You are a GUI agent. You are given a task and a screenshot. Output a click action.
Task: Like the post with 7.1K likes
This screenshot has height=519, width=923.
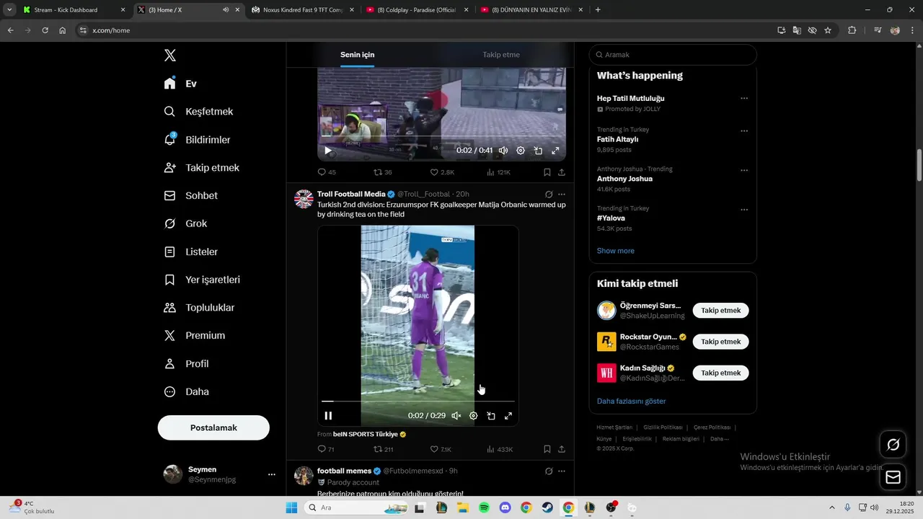point(441,449)
